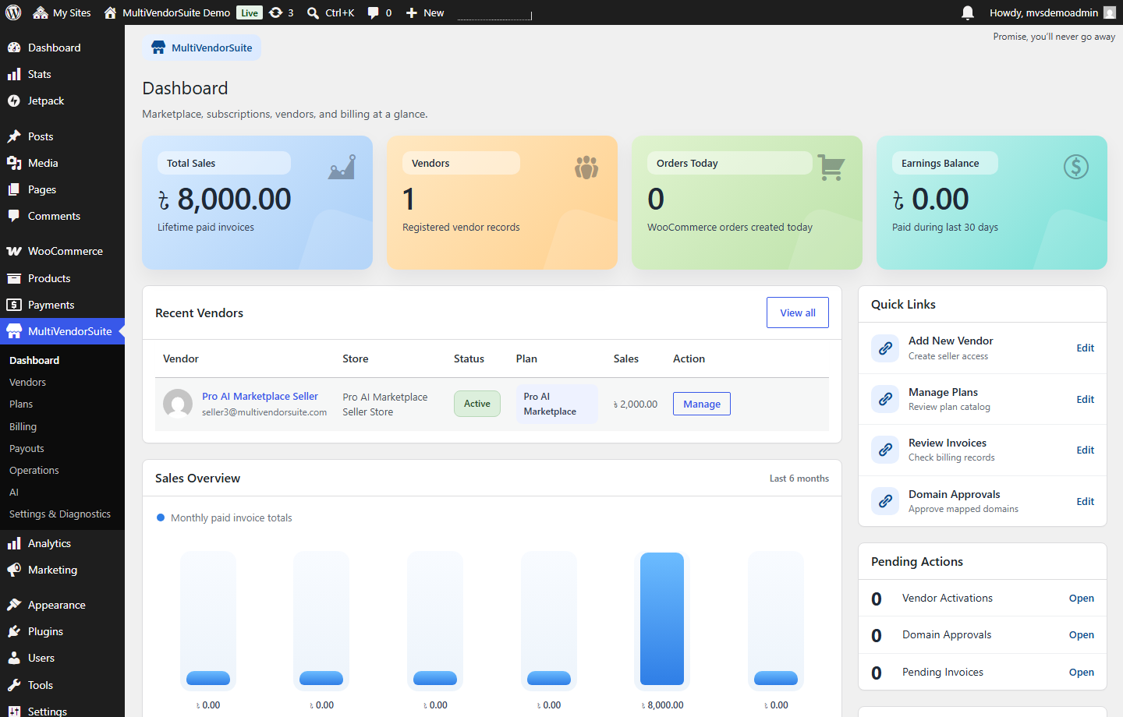
Task: Edit the Domain Approvals quick link
Action: pos(1086,501)
